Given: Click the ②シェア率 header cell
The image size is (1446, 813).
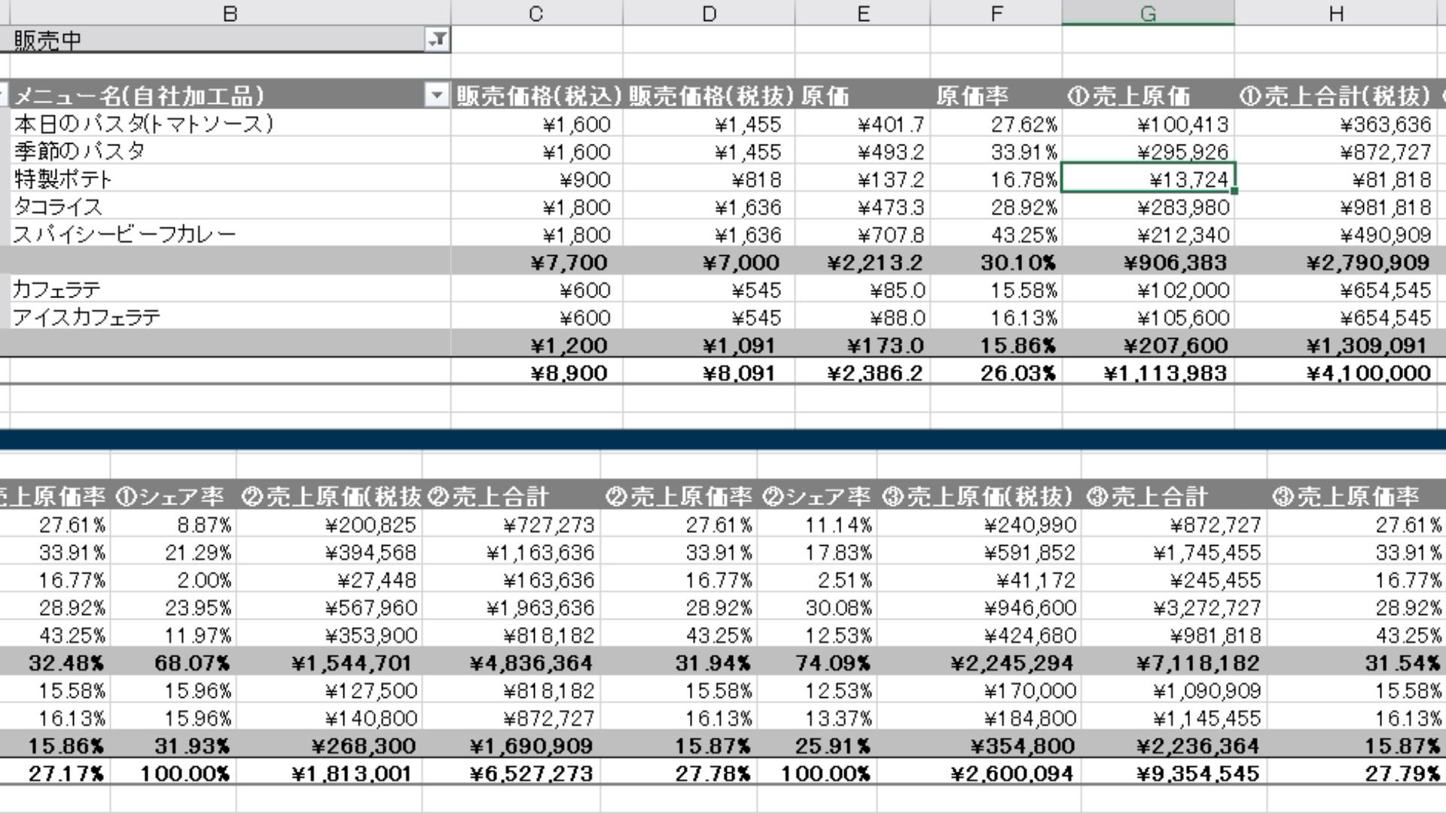Looking at the screenshot, I should (816, 497).
